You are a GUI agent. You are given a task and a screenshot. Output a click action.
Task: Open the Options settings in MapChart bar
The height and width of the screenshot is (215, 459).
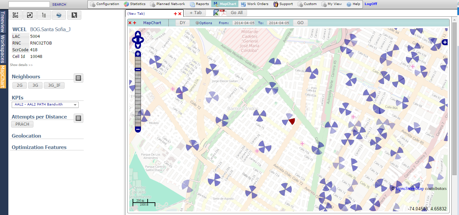pos(204,23)
